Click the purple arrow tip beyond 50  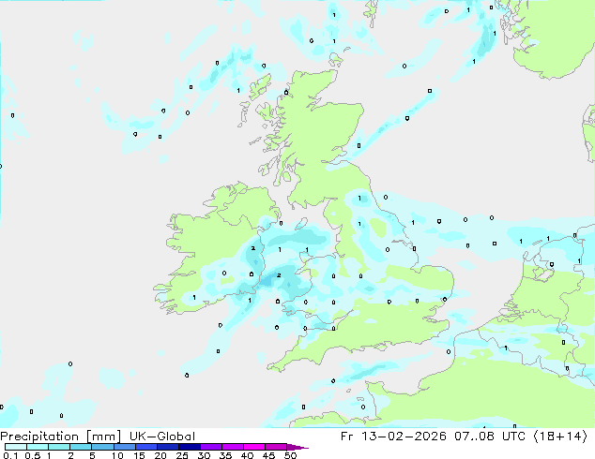point(297,447)
